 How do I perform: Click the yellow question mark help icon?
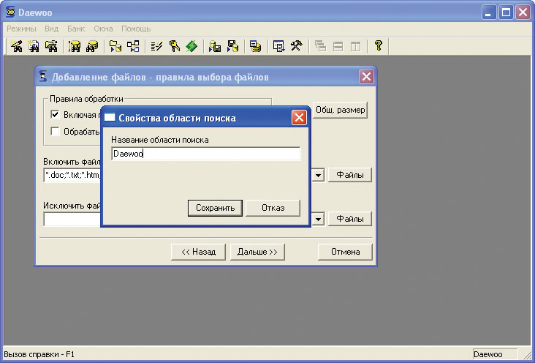379,45
